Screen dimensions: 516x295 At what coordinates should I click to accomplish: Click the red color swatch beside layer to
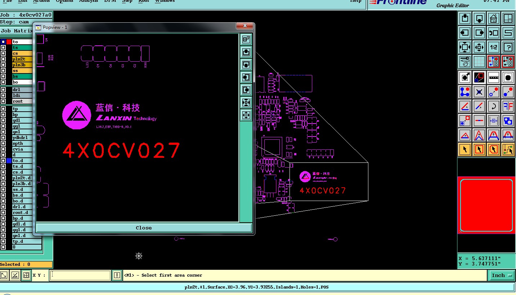[9, 42]
